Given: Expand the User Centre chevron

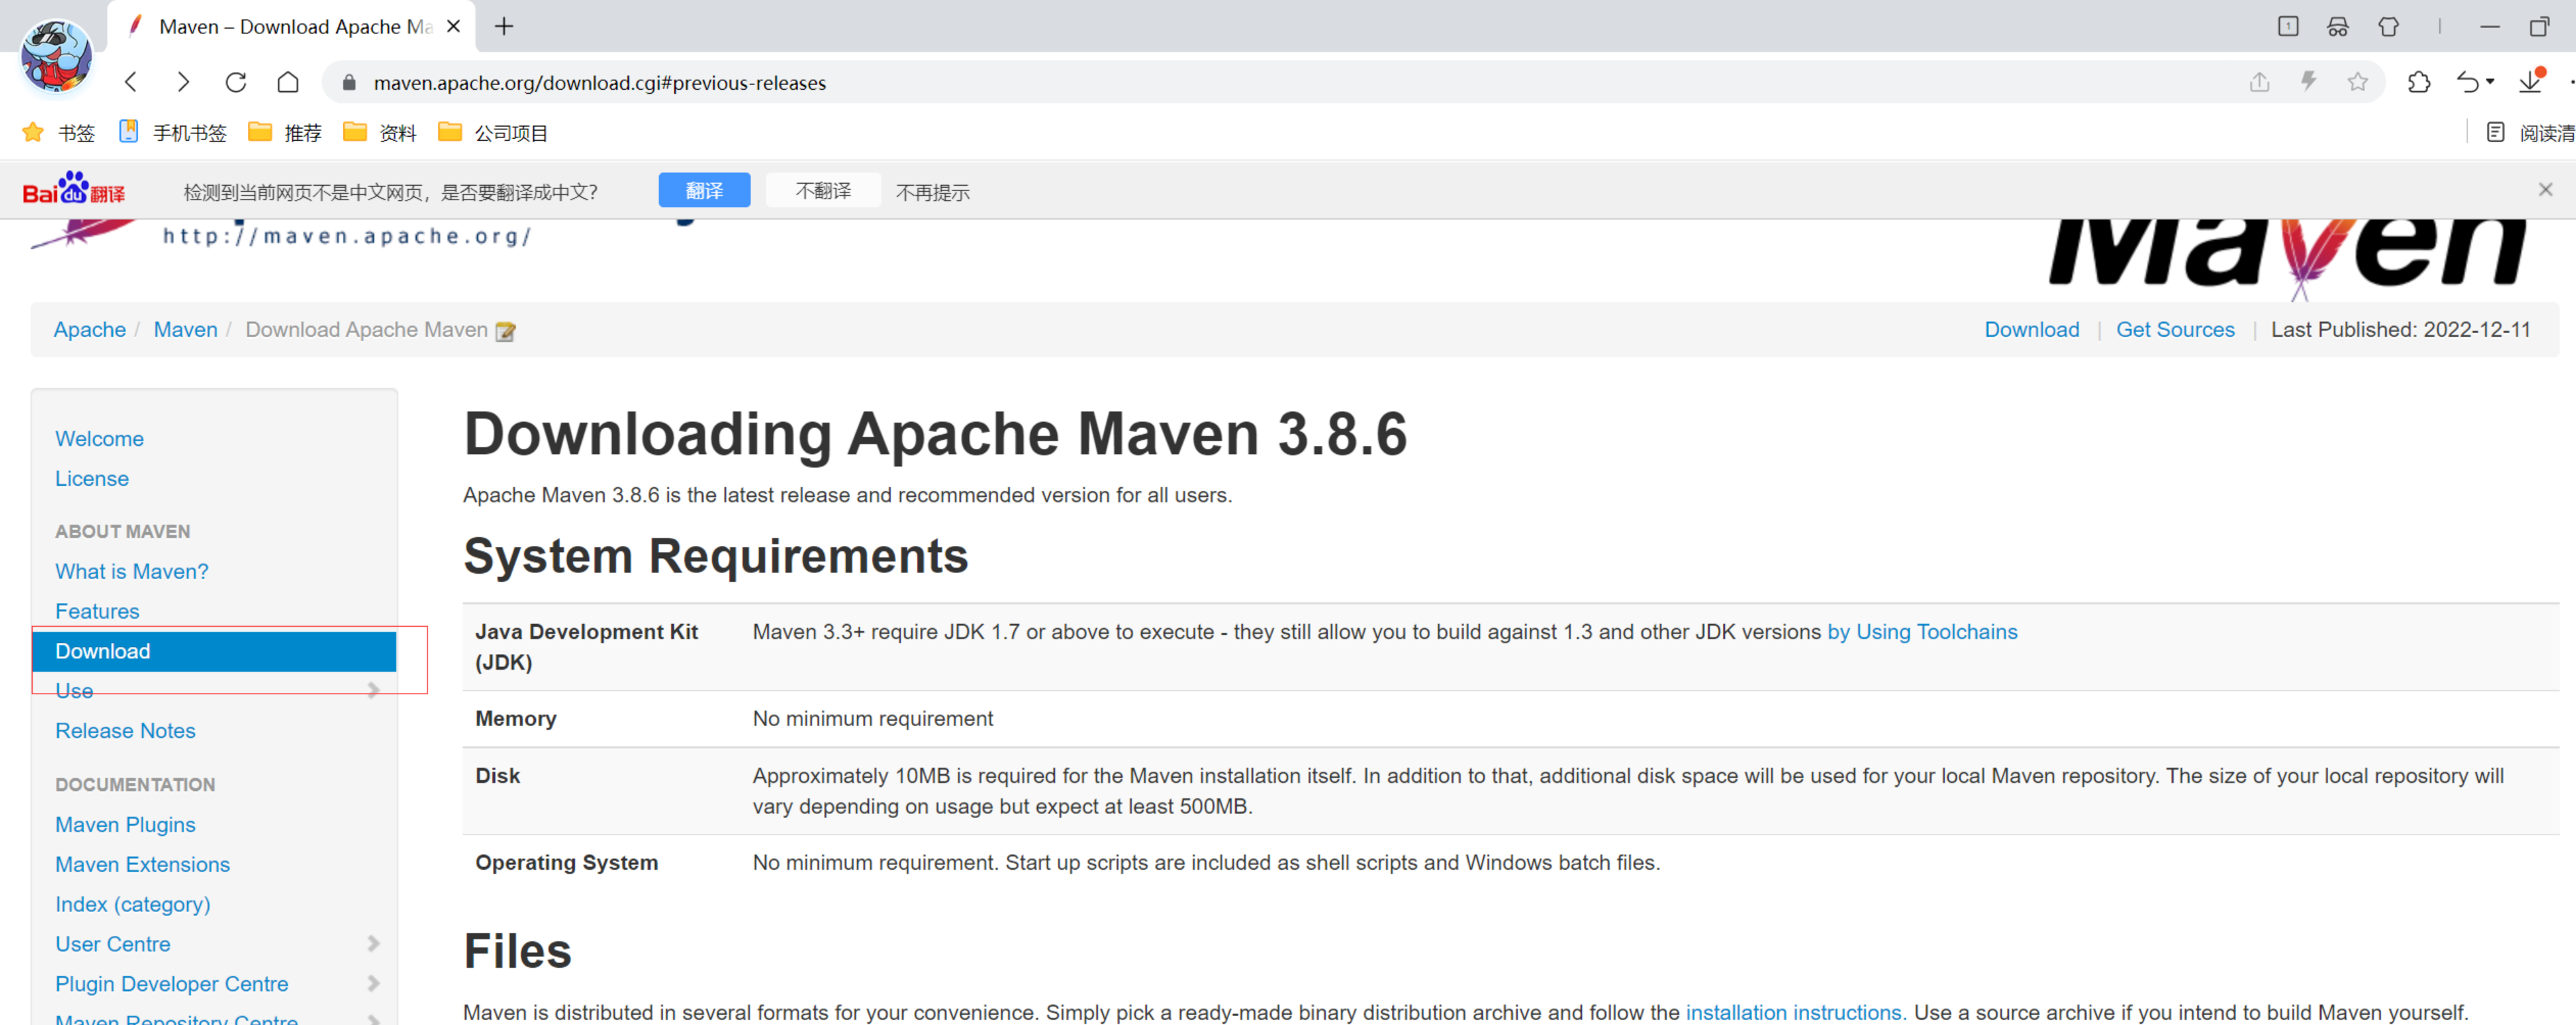Looking at the screenshot, I should [373, 943].
